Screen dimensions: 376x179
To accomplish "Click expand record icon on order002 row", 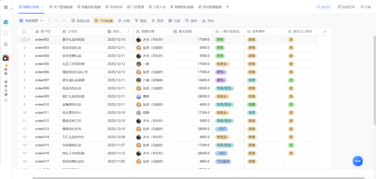I will click(29, 40).
